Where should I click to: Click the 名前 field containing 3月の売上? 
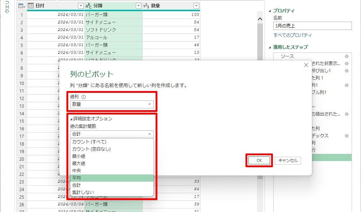tap(312, 26)
